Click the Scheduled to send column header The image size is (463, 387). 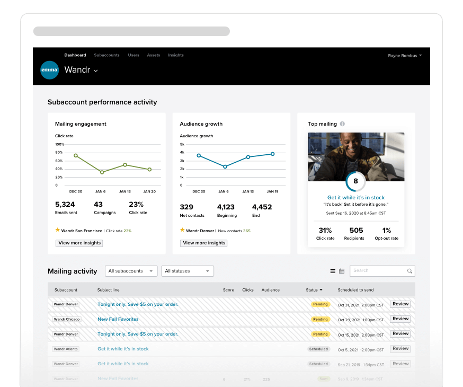click(x=355, y=290)
